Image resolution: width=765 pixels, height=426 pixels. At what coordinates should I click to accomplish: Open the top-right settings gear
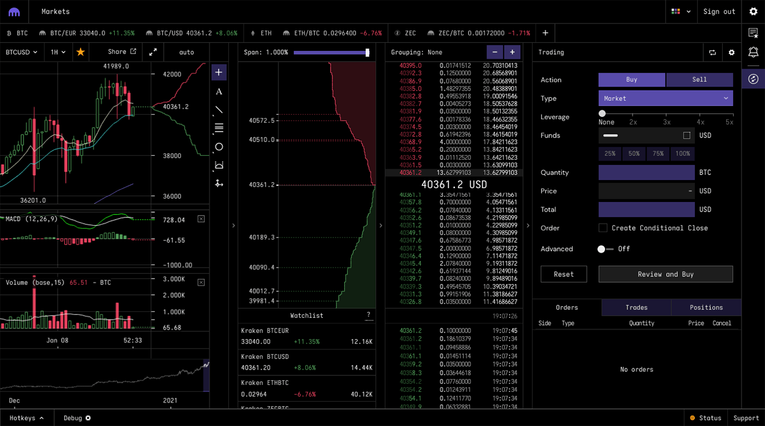[753, 12]
